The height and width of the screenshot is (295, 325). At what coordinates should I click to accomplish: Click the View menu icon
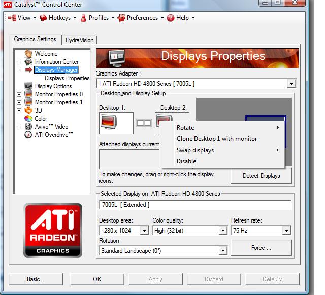point(12,18)
